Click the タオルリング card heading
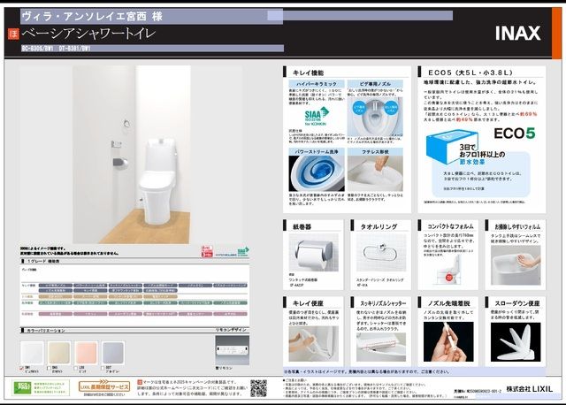 pyautogui.click(x=379, y=226)
